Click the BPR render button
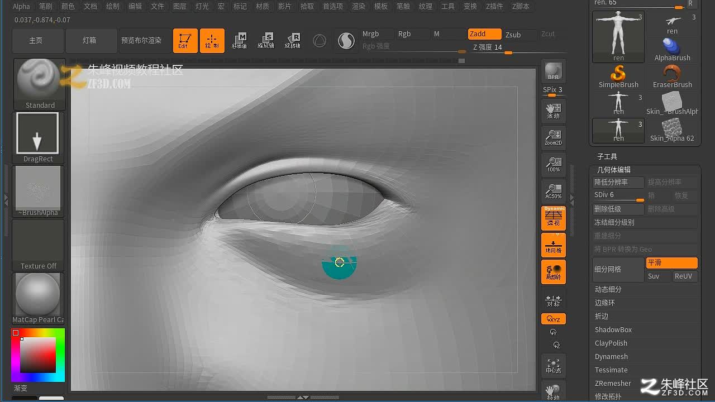 [x=553, y=71]
